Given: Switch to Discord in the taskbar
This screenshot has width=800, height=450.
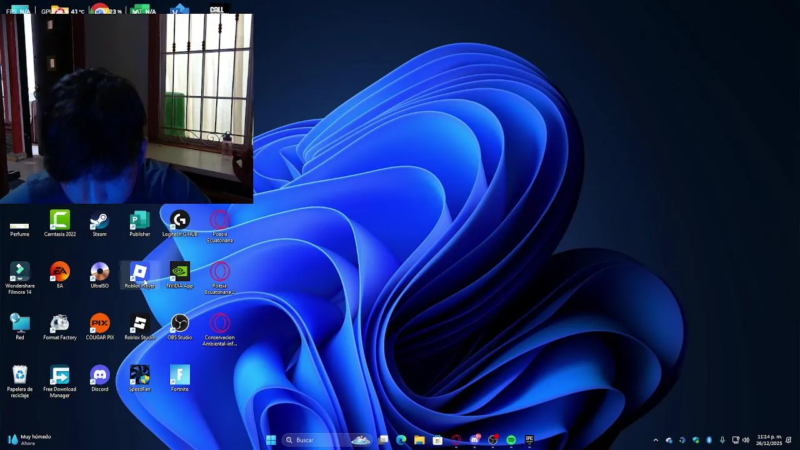Looking at the screenshot, I should pyautogui.click(x=474, y=440).
